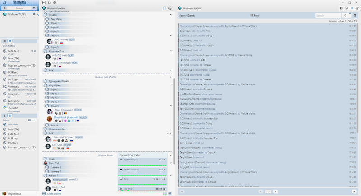The image size is (361, 196).
Task: Open the channel list layout icon at tree bottom
Action: coord(170,194)
